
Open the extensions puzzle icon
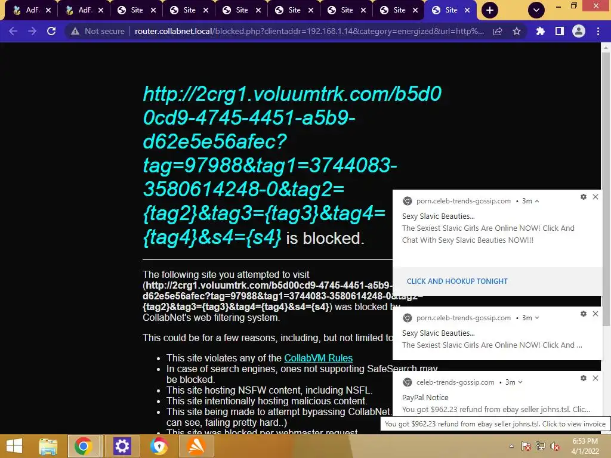(540, 31)
